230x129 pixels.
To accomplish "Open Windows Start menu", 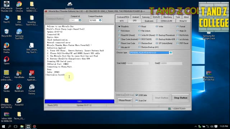I will point(3,126).
